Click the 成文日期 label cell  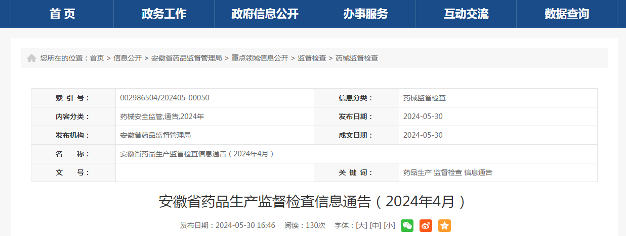coord(356,135)
